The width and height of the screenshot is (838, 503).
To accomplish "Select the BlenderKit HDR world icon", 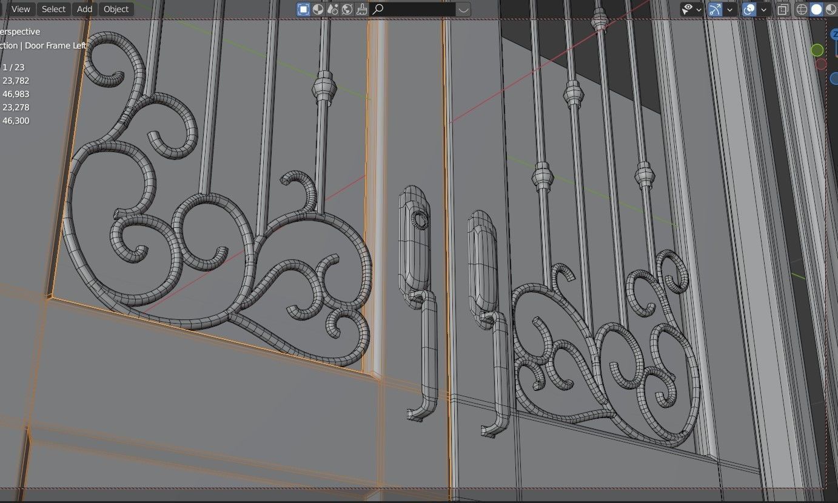I will pyautogui.click(x=347, y=9).
